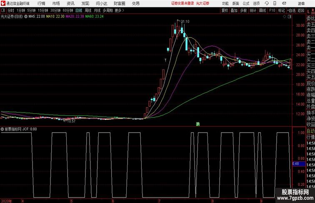Open the customer service headset icon
315x203 pixels.
pyautogui.click(x=267, y=3)
